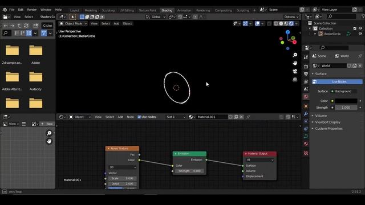The image size is (365, 205).
Task: Click image editor zoom magnifier icon
Action: (49, 133)
